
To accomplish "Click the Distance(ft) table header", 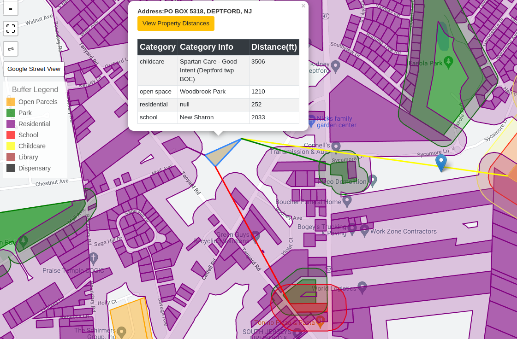I will pos(274,47).
